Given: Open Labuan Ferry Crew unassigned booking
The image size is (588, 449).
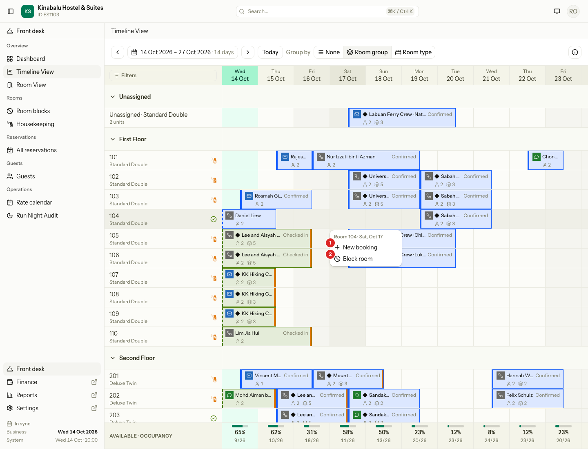Looking at the screenshot, I should click(402, 118).
